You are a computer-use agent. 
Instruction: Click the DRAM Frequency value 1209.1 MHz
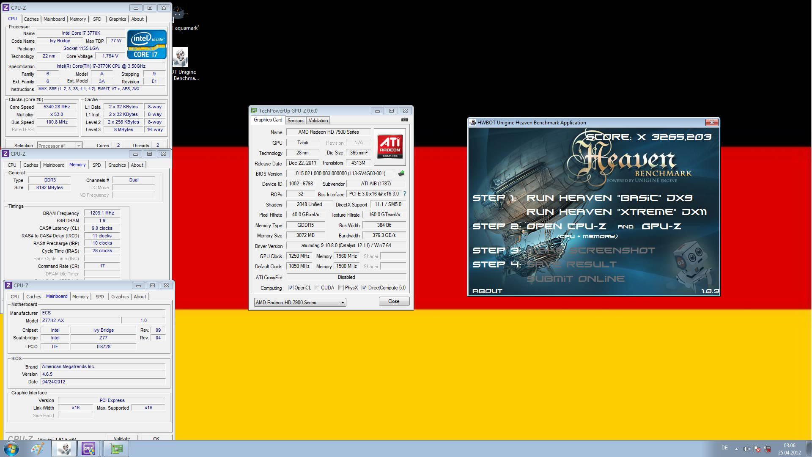coord(102,213)
